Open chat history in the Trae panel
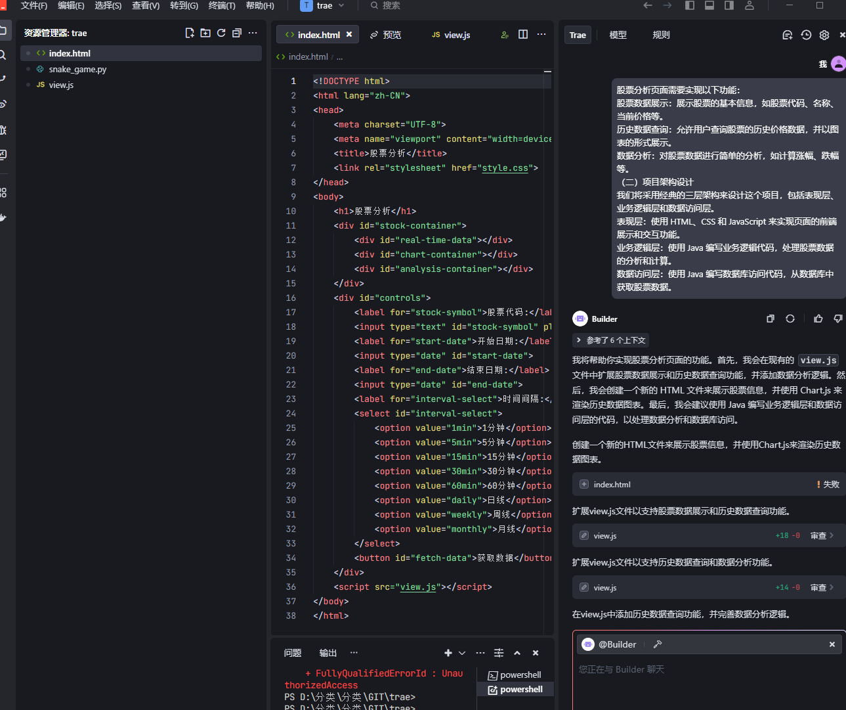This screenshot has width=846, height=710. [806, 35]
